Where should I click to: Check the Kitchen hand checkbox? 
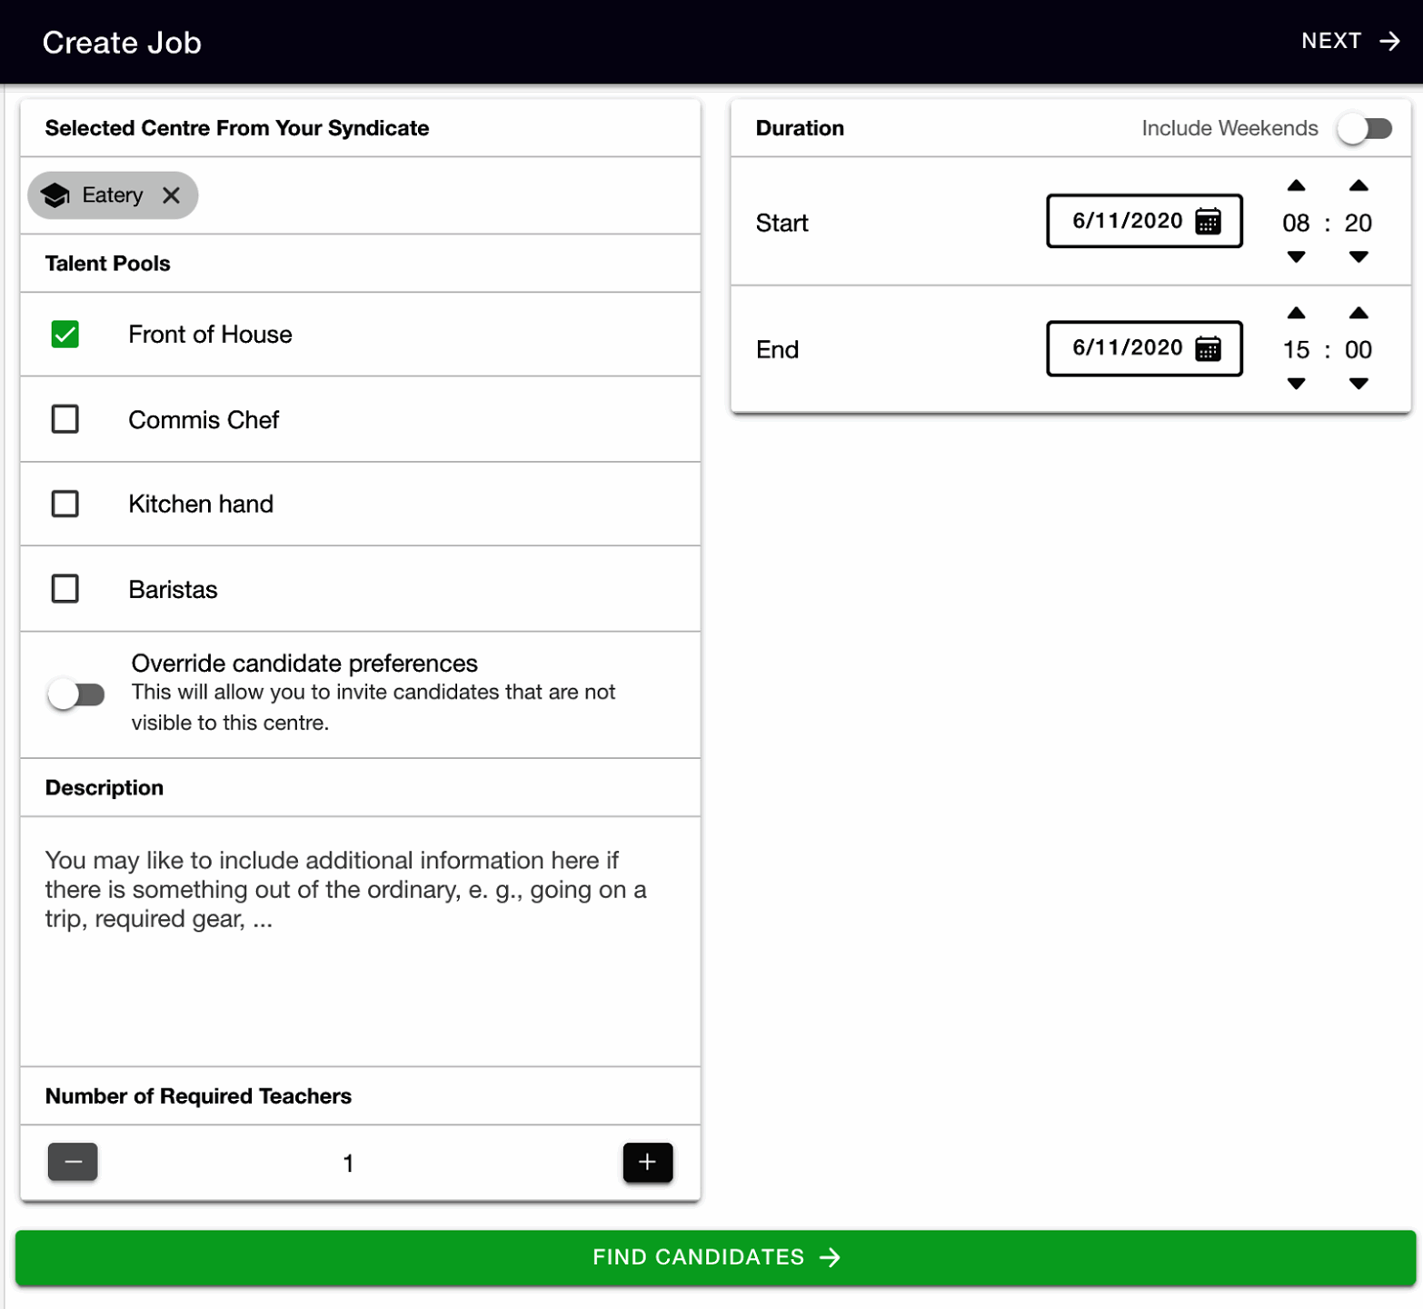65,504
